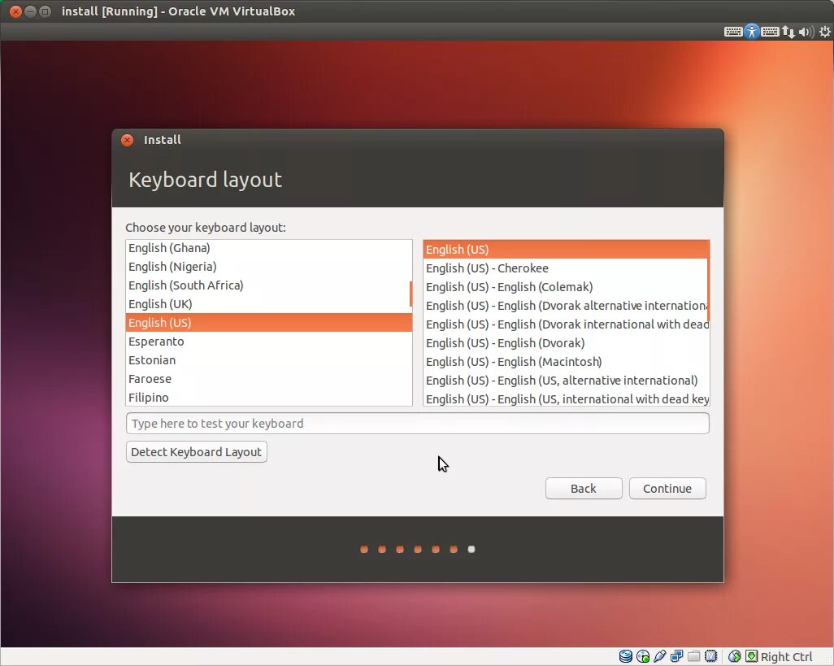Open the sound volume indicator

806,32
